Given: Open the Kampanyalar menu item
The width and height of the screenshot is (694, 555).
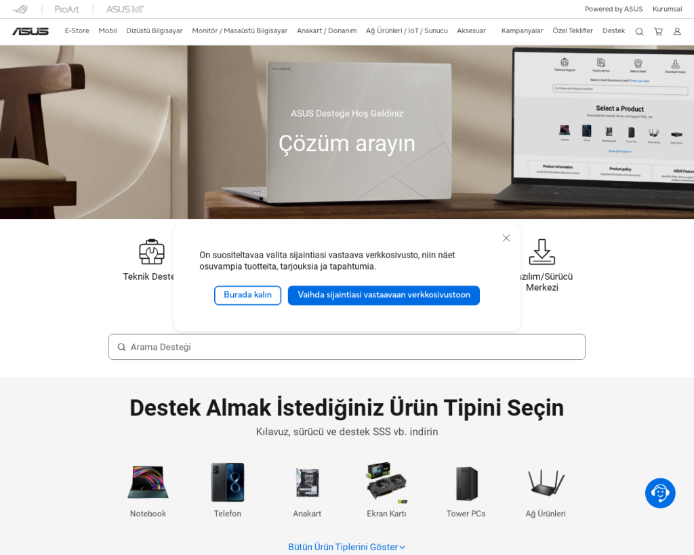Looking at the screenshot, I should (x=523, y=31).
